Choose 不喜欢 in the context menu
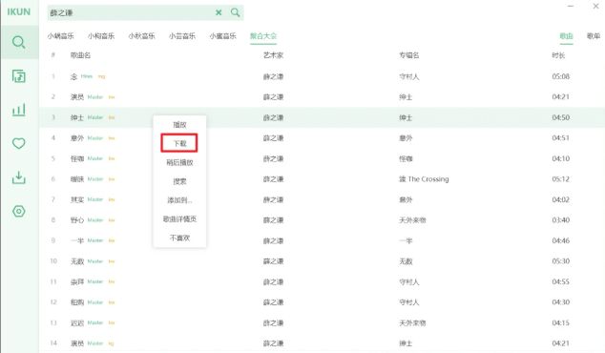This screenshot has height=353, width=605. tap(179, 238)
